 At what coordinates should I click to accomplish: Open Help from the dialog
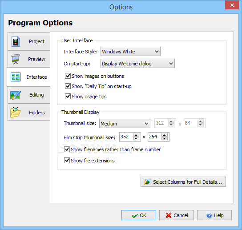tap(214, 215)
